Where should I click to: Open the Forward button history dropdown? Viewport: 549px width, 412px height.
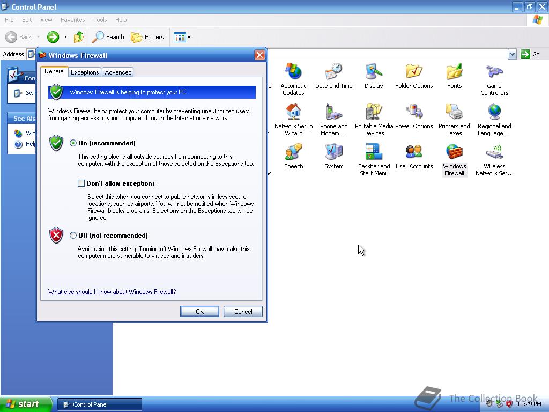(x=65, y=37)
